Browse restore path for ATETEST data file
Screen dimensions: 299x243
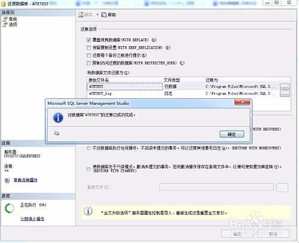(285, 87)
